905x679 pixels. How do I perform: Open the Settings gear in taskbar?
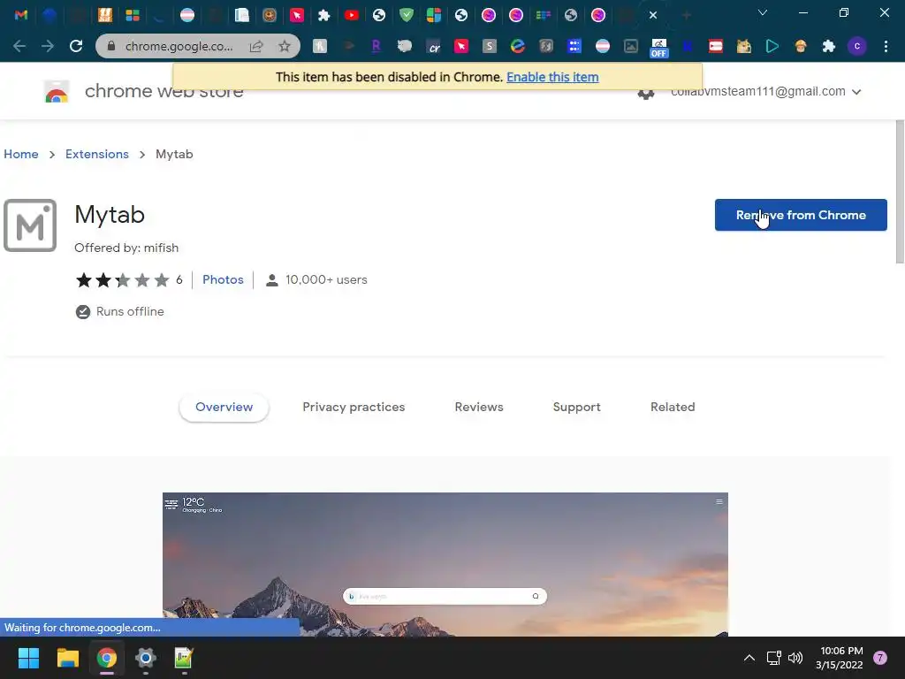click(x=146, y=658)
